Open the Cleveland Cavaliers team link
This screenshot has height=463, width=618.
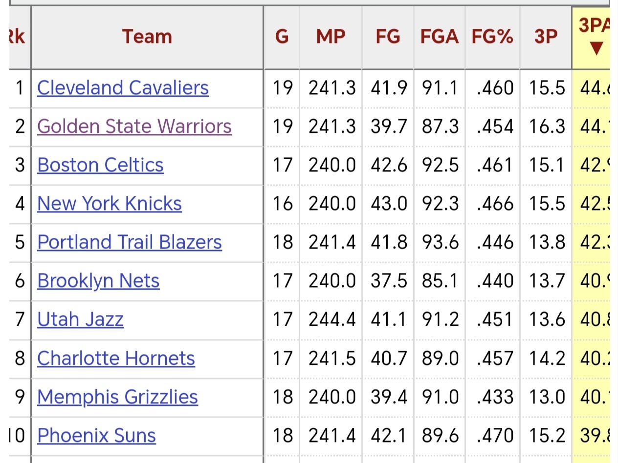pos(123,88)
